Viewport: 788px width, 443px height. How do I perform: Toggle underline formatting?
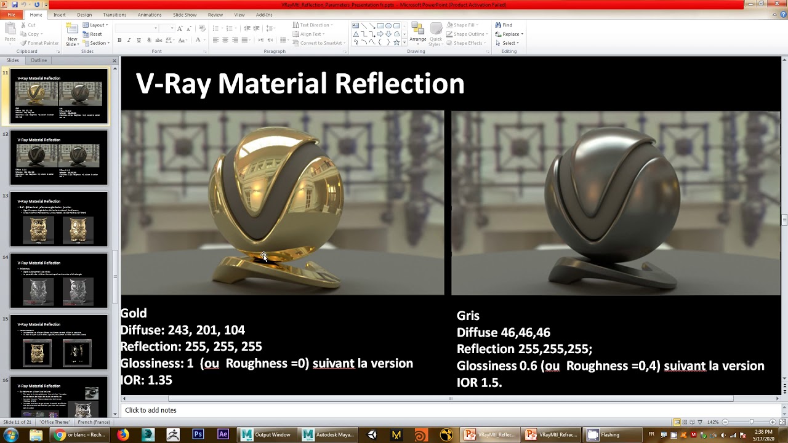click(x=139, y=40)
